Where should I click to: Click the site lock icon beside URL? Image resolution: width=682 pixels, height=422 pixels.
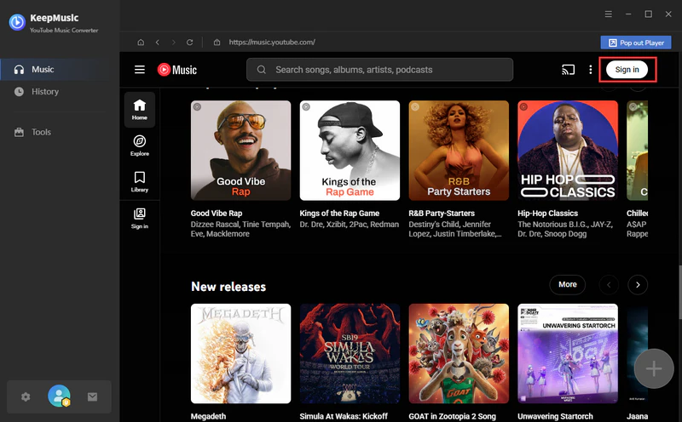coord(217,42)
